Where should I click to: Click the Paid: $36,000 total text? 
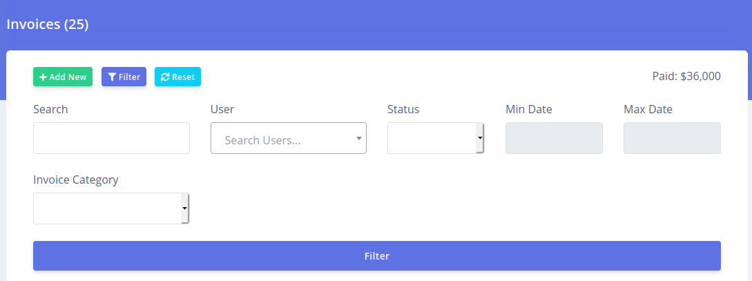686,77
